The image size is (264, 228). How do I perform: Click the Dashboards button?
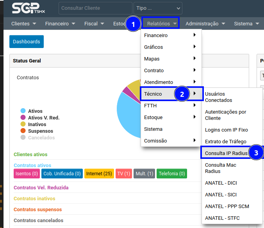pyautogui.click(x=27, y=42)
